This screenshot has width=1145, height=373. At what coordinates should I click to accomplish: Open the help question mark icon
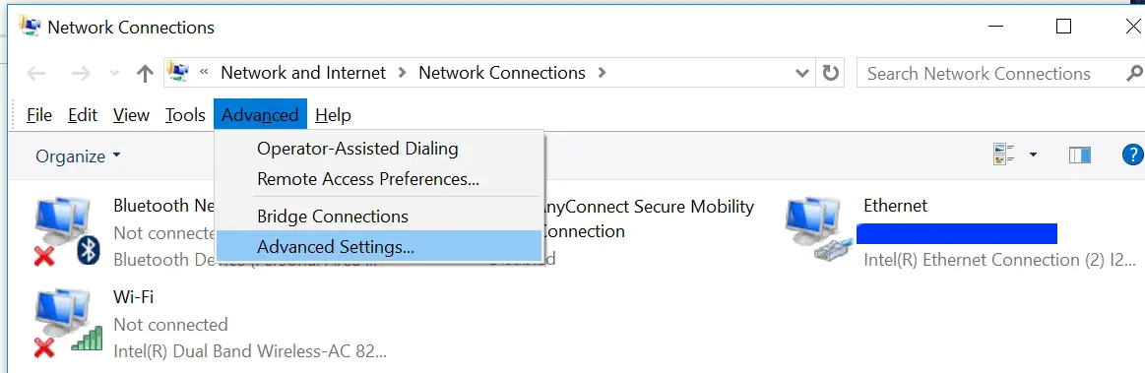pos(1132,155)
